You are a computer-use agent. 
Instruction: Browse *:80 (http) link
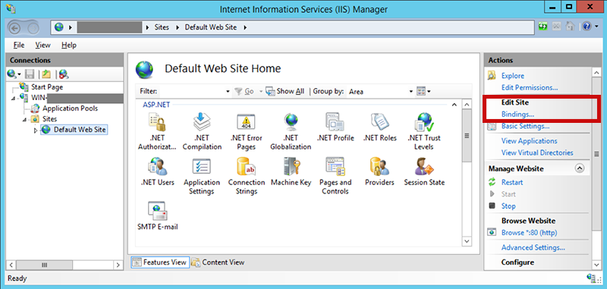(529, 233)
